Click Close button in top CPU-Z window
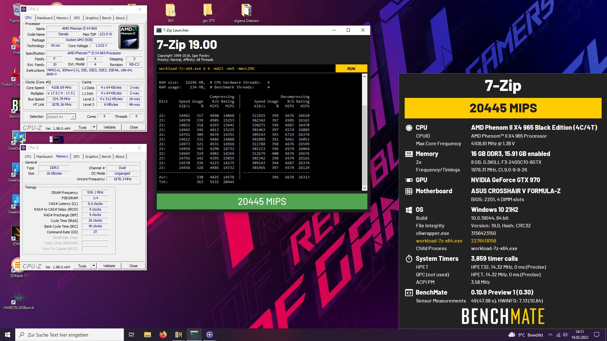607x341 pixels. 134,127
